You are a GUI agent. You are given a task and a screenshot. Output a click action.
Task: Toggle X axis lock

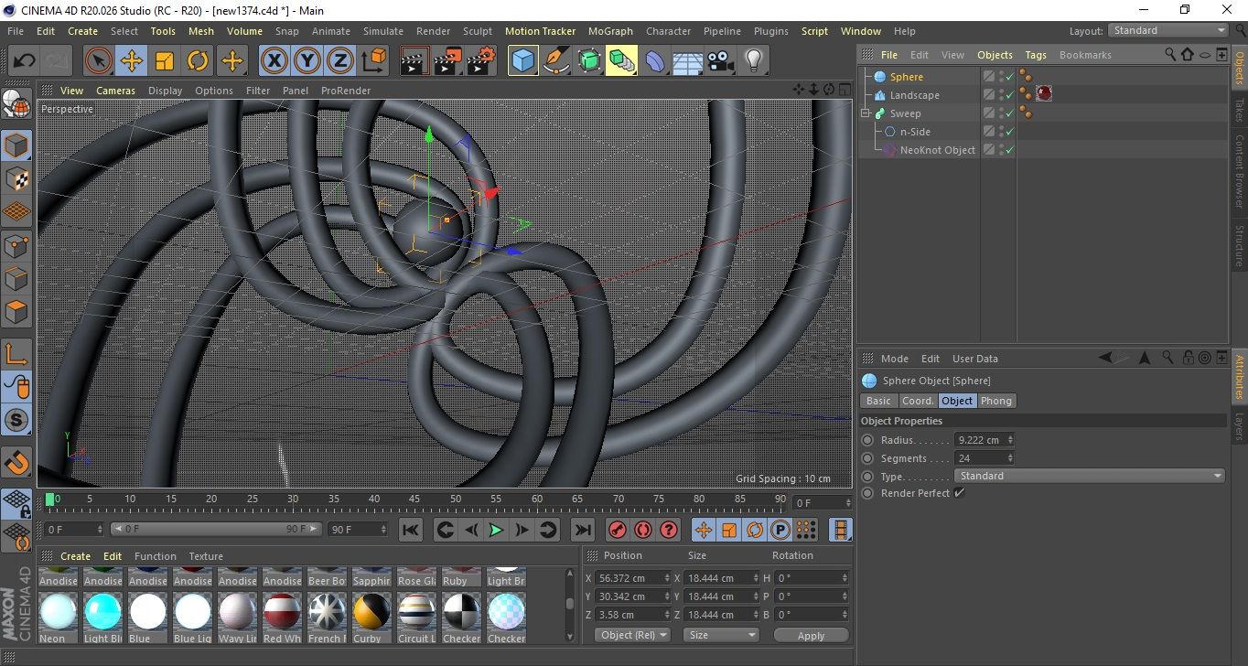click(x=274, y=61)
